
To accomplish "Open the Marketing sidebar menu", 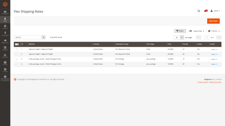I will coord(5,41).
